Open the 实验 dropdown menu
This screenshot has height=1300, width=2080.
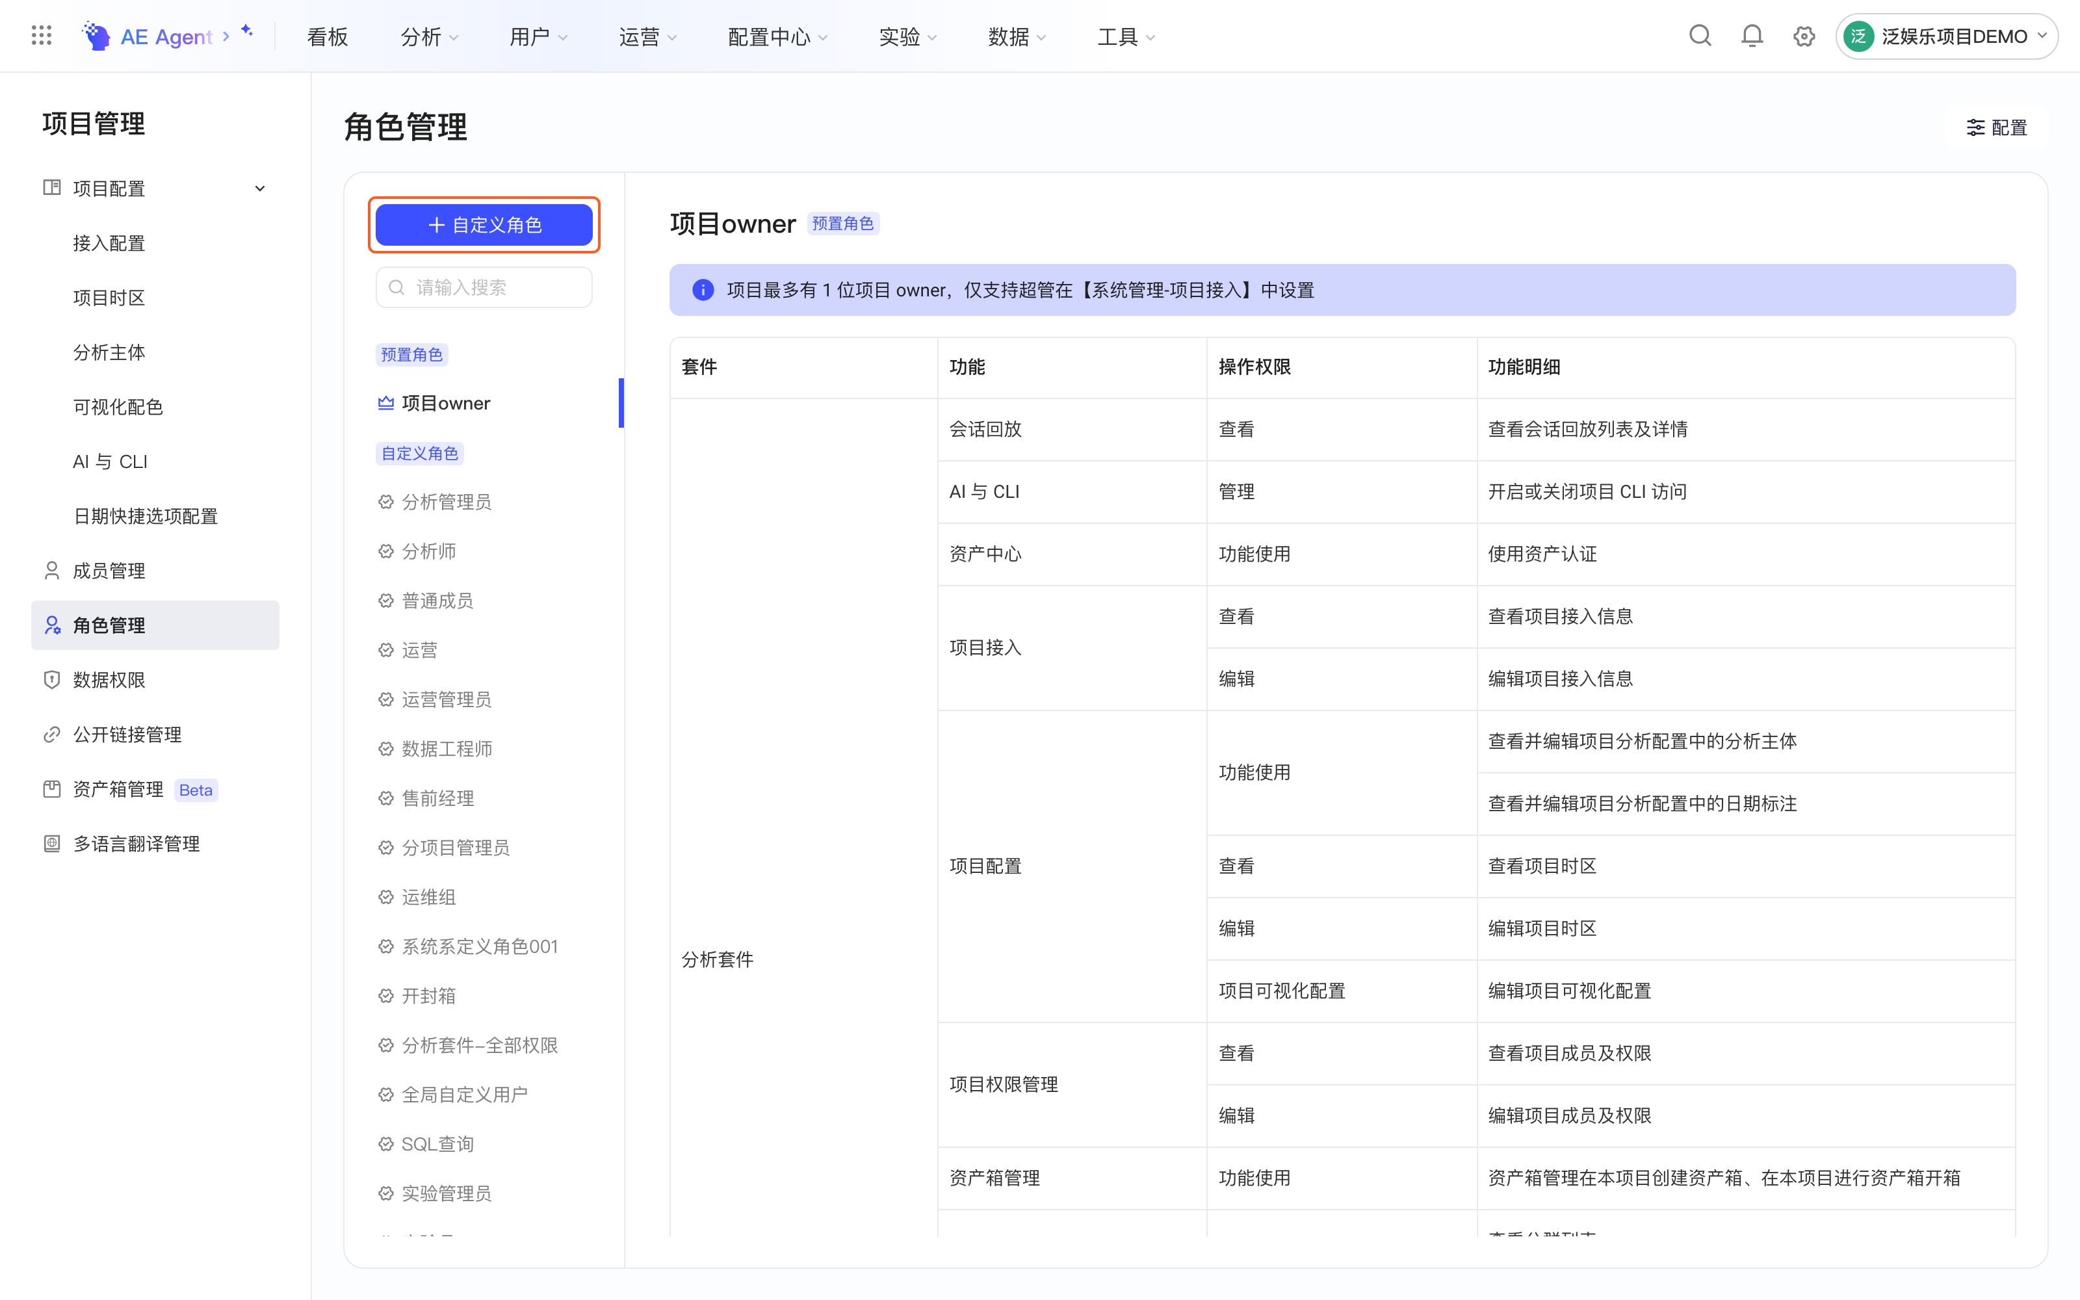907,37
